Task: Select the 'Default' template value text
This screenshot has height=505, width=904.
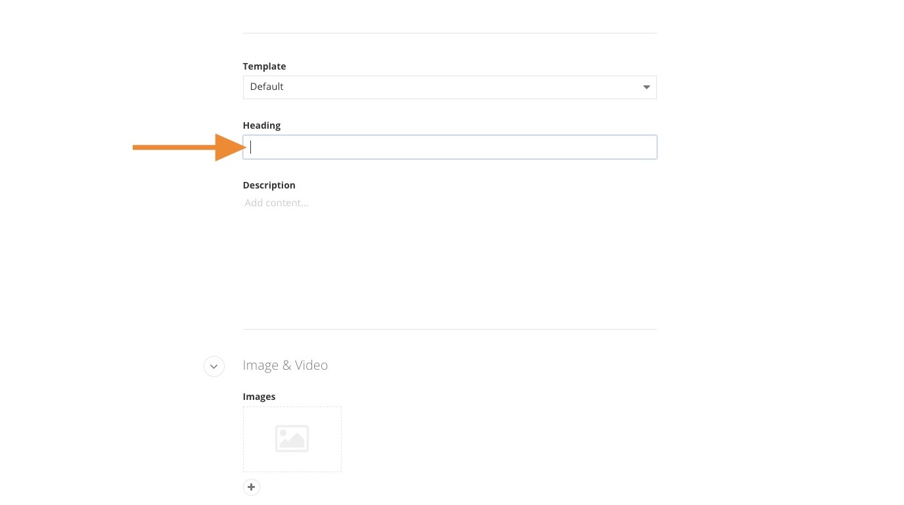Action: (x=267, y=87)
